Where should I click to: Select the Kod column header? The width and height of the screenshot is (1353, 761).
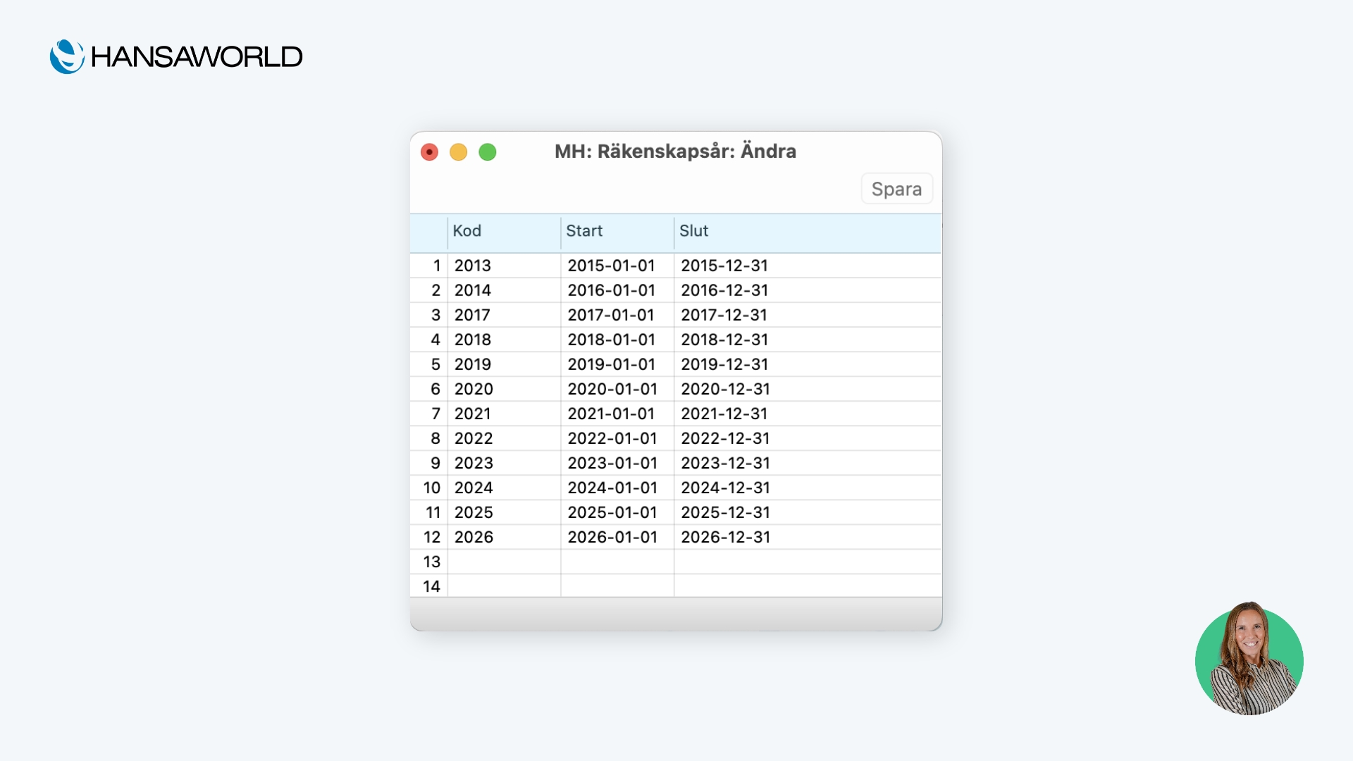click(x=503, y=231)
